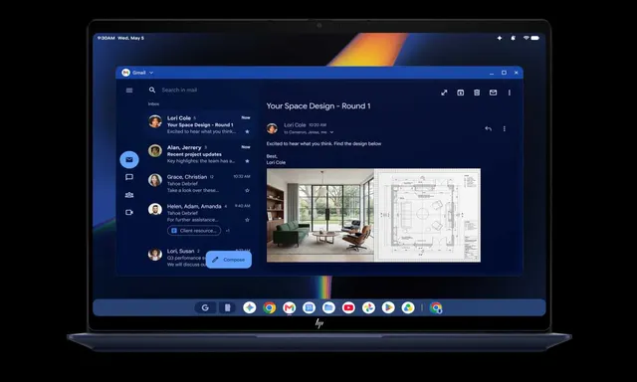This screenshot has height=382, width=637.
Task: Mark the open email as unread
Action: click(493, 93)
